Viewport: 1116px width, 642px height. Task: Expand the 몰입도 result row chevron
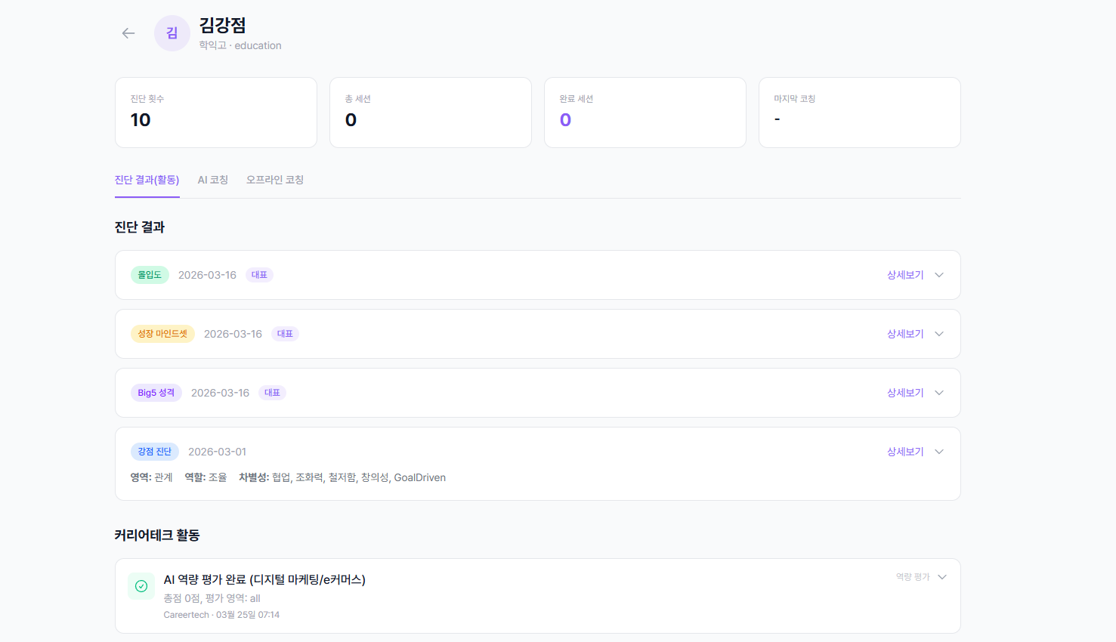point(939,275)
